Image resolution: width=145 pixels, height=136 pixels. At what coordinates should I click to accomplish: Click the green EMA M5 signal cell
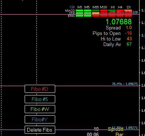(88, 15)
